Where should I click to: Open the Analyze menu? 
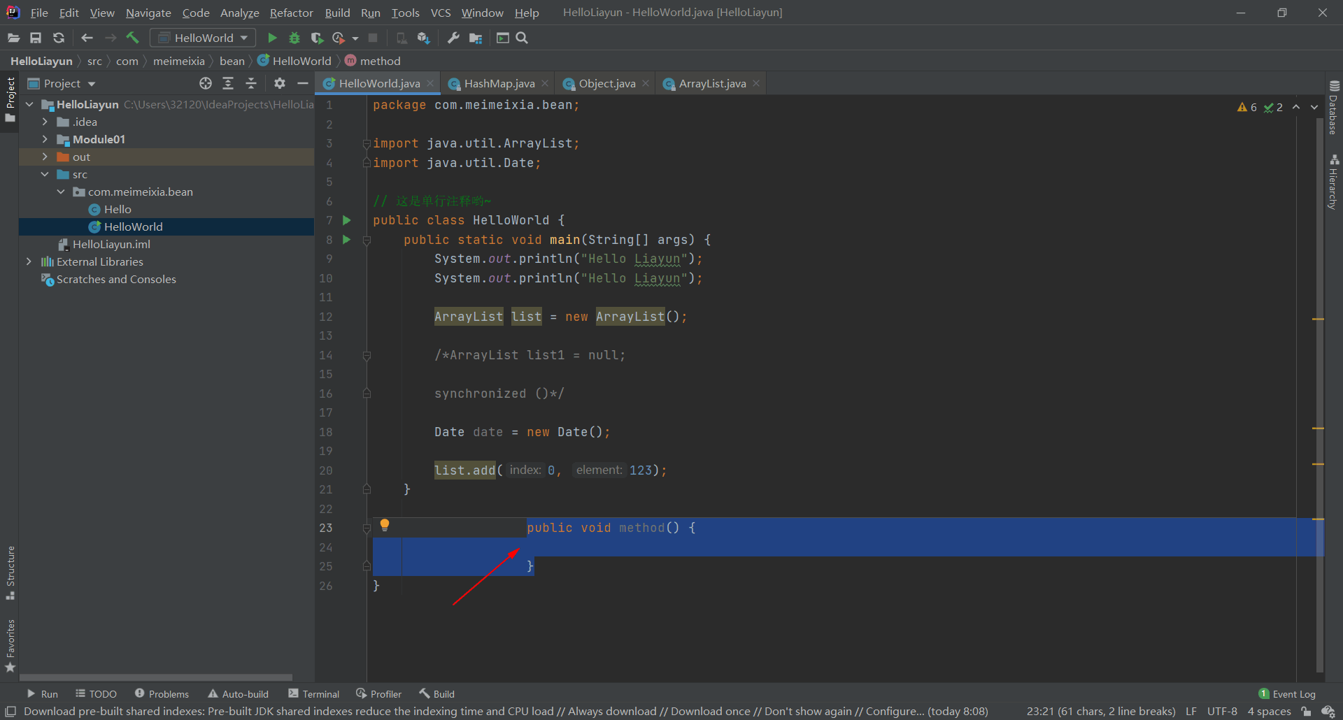(239, 13)
